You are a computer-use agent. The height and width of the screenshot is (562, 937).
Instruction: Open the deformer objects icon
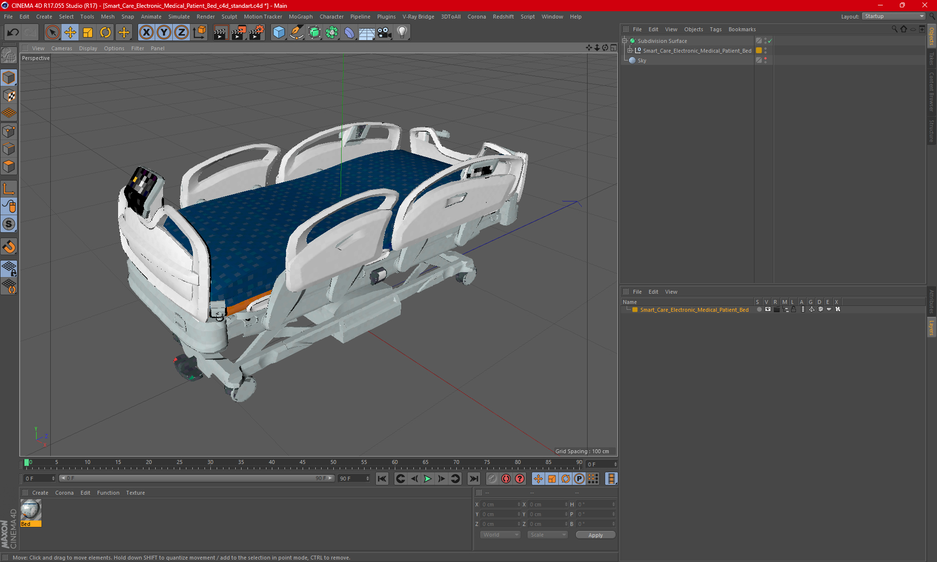coord(349,32)
